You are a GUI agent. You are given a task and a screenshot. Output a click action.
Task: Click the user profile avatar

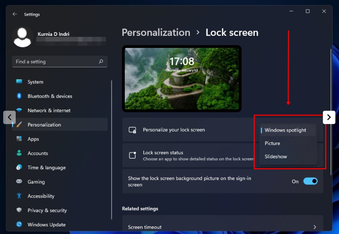pos(22,37)
